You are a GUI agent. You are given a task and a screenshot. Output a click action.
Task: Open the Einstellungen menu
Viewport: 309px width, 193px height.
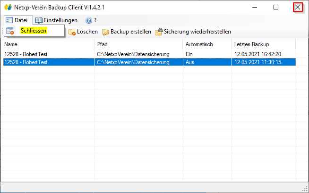click(56, 20)
